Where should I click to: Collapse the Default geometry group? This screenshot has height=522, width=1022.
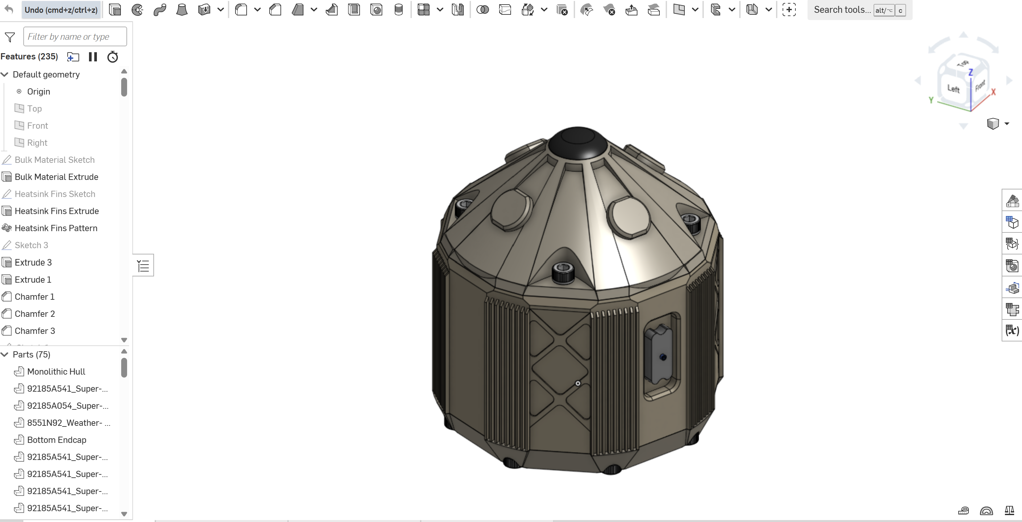tap(5, 75)
